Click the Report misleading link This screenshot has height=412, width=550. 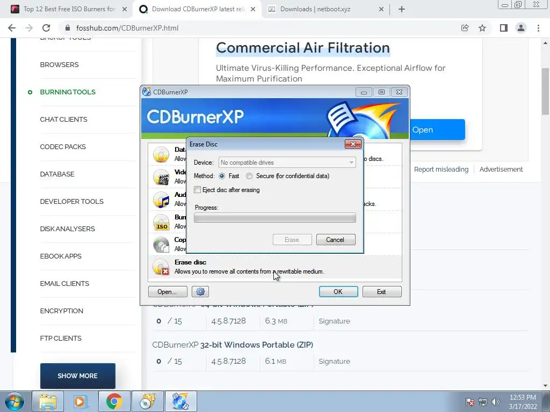(441, 169)
